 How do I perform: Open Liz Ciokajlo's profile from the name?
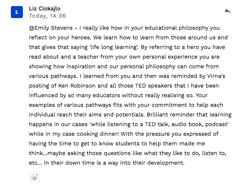pyautogui.click(x=45, y=9)
